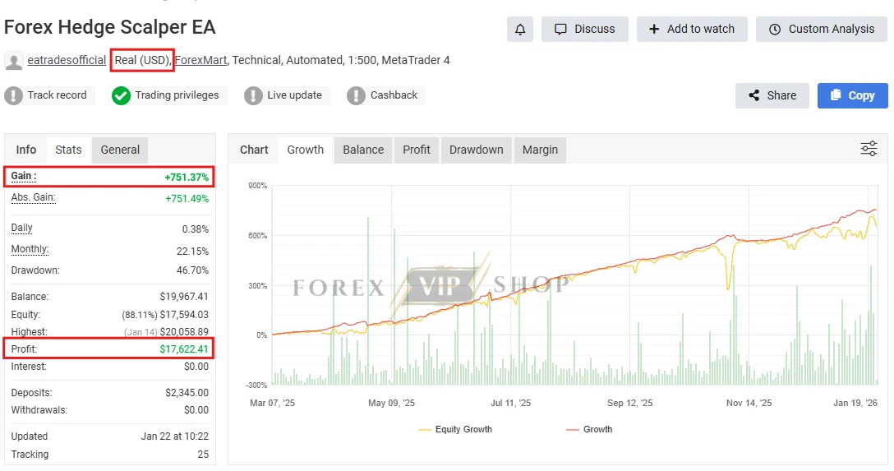
Task: Open the Discuss button
Action: (x=584, y=29)
